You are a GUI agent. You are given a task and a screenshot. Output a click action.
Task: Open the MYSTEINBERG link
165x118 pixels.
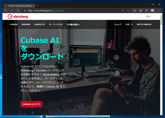tap(144, 25)
